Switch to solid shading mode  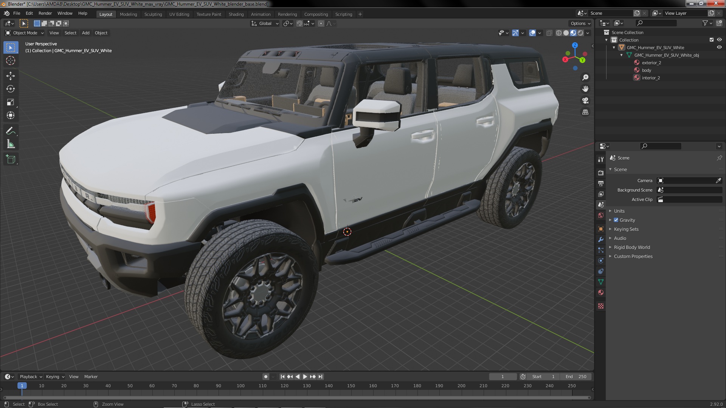point(566,33)
